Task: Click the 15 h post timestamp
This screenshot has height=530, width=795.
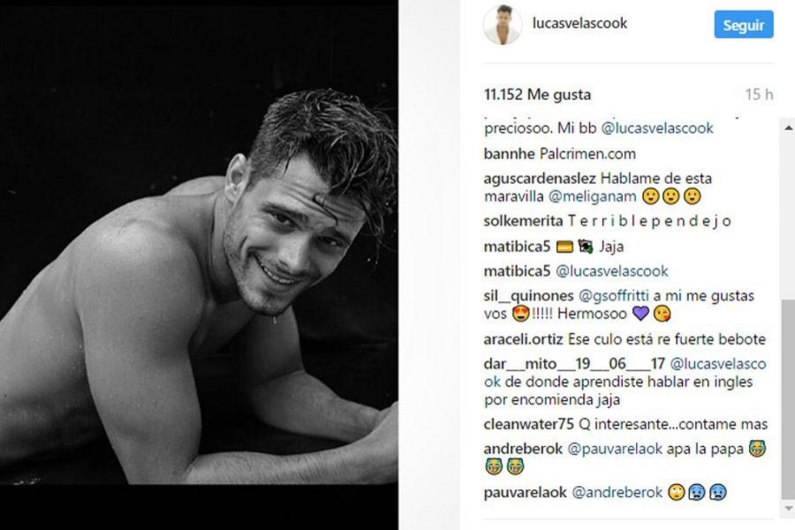Action: tap(759, 95)
